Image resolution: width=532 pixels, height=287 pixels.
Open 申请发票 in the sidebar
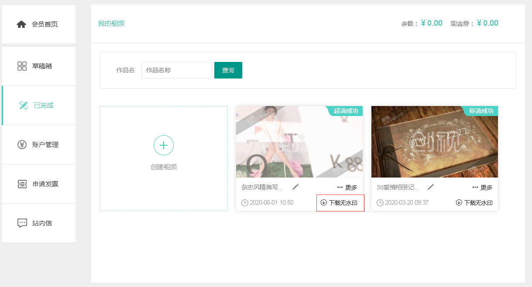pos(39,184)
